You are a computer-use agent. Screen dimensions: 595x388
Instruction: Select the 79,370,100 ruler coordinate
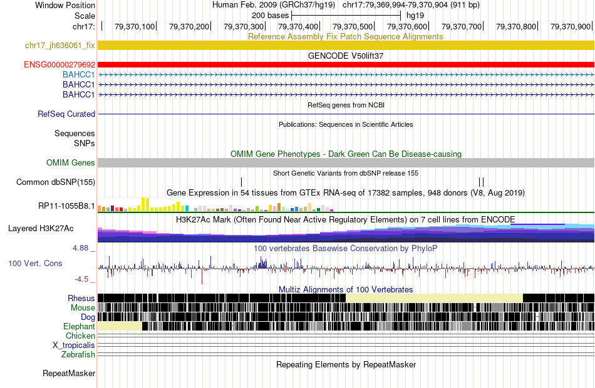pos(135,26)
